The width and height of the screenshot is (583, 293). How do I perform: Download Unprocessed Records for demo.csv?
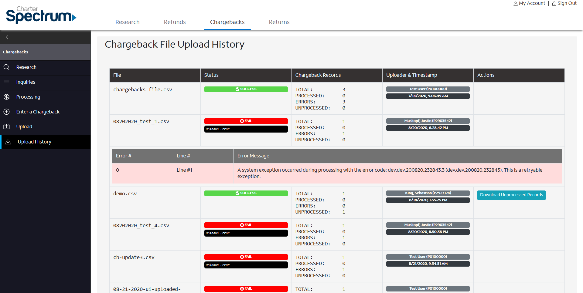(511, 195)
